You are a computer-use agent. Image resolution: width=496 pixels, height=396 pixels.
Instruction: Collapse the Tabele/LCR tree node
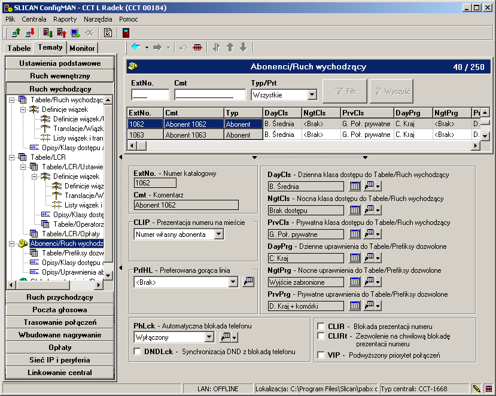coord(12,157)
